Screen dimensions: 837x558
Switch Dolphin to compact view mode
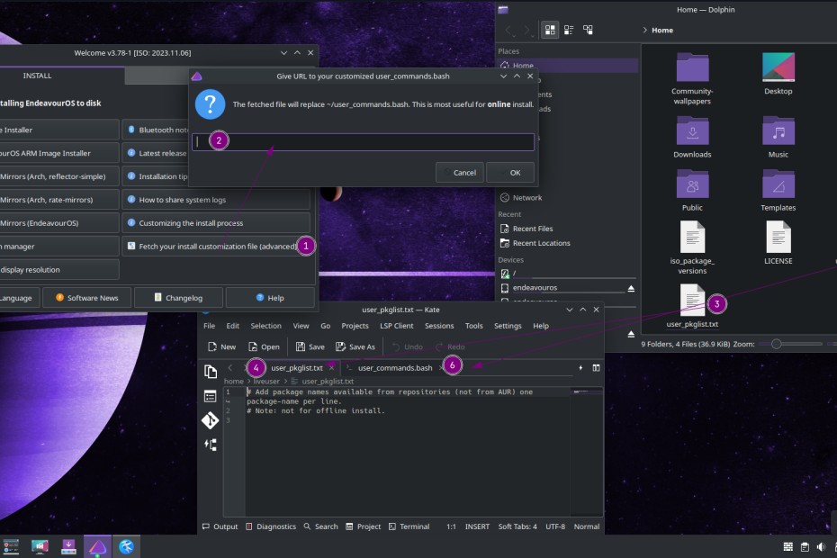click(x=569, y=30)
